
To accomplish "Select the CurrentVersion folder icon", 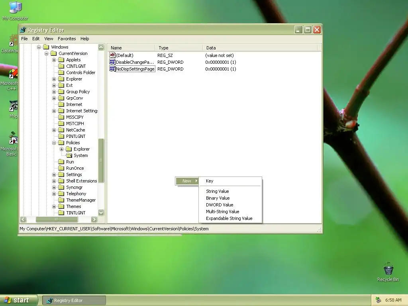I will pos(54,53).
